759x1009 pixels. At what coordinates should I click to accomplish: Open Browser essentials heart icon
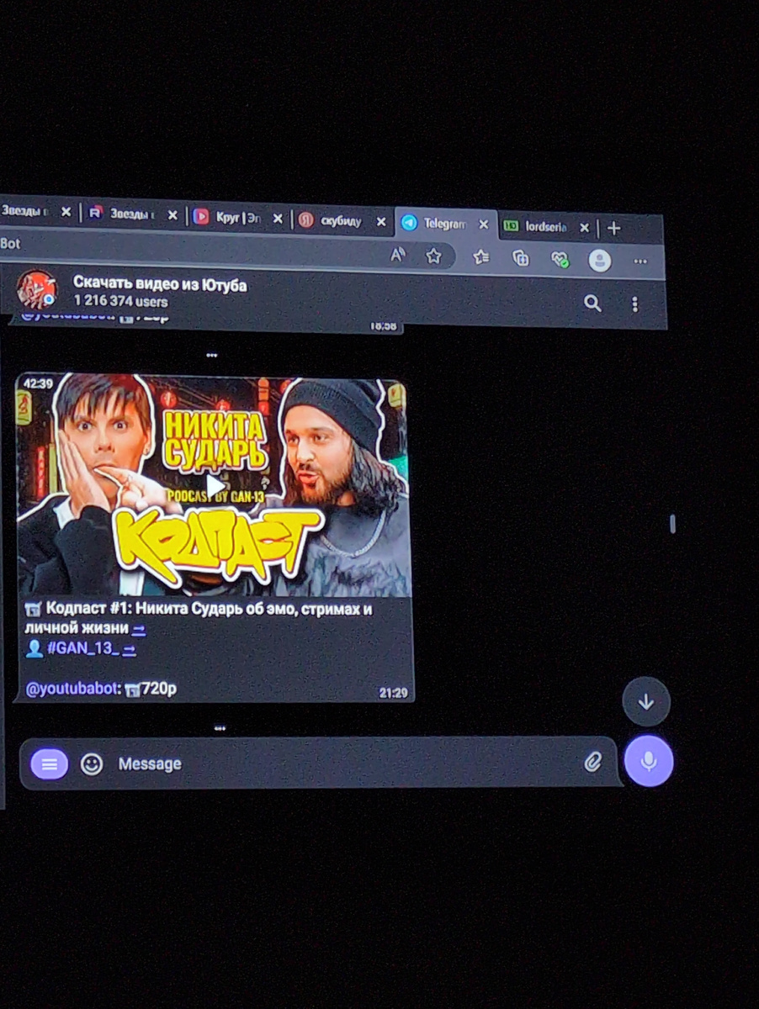pyautogui.click(x=560, y=259)
